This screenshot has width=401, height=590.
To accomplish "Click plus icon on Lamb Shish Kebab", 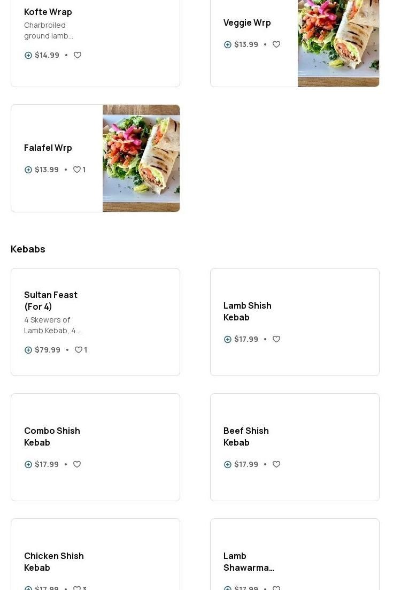I will [x=228, y=339].
